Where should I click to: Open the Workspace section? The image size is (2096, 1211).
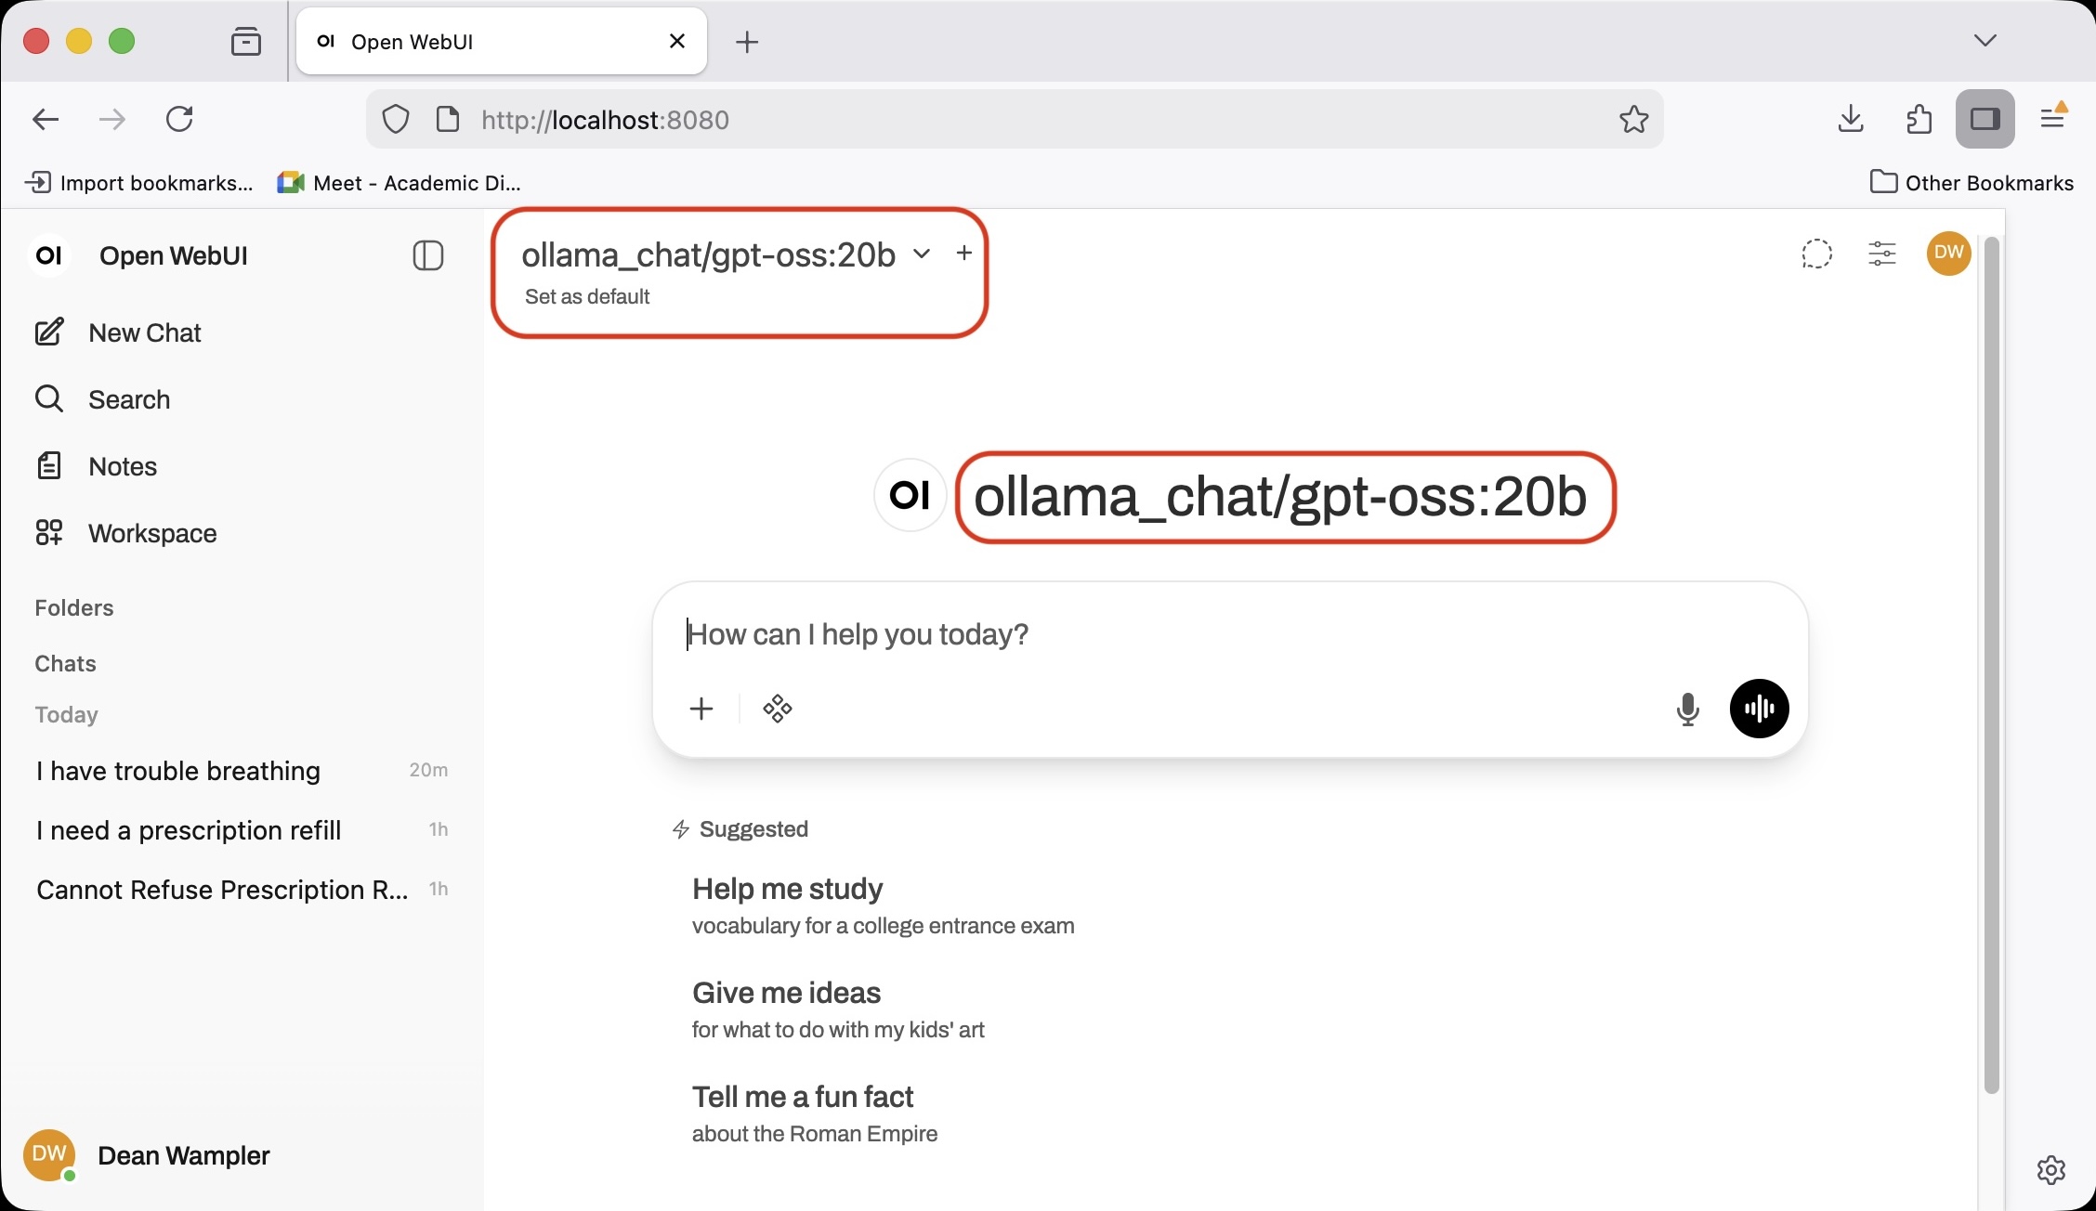click(x=151, y=532)
